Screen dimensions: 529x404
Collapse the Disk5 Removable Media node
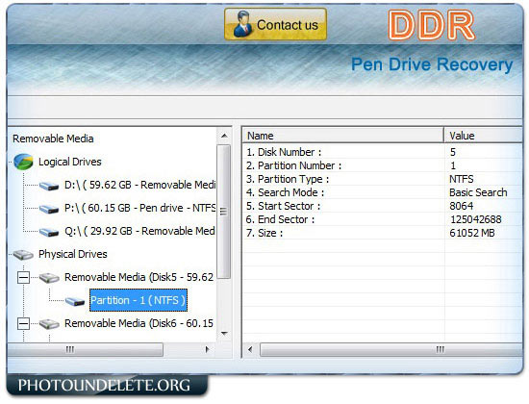24,278
